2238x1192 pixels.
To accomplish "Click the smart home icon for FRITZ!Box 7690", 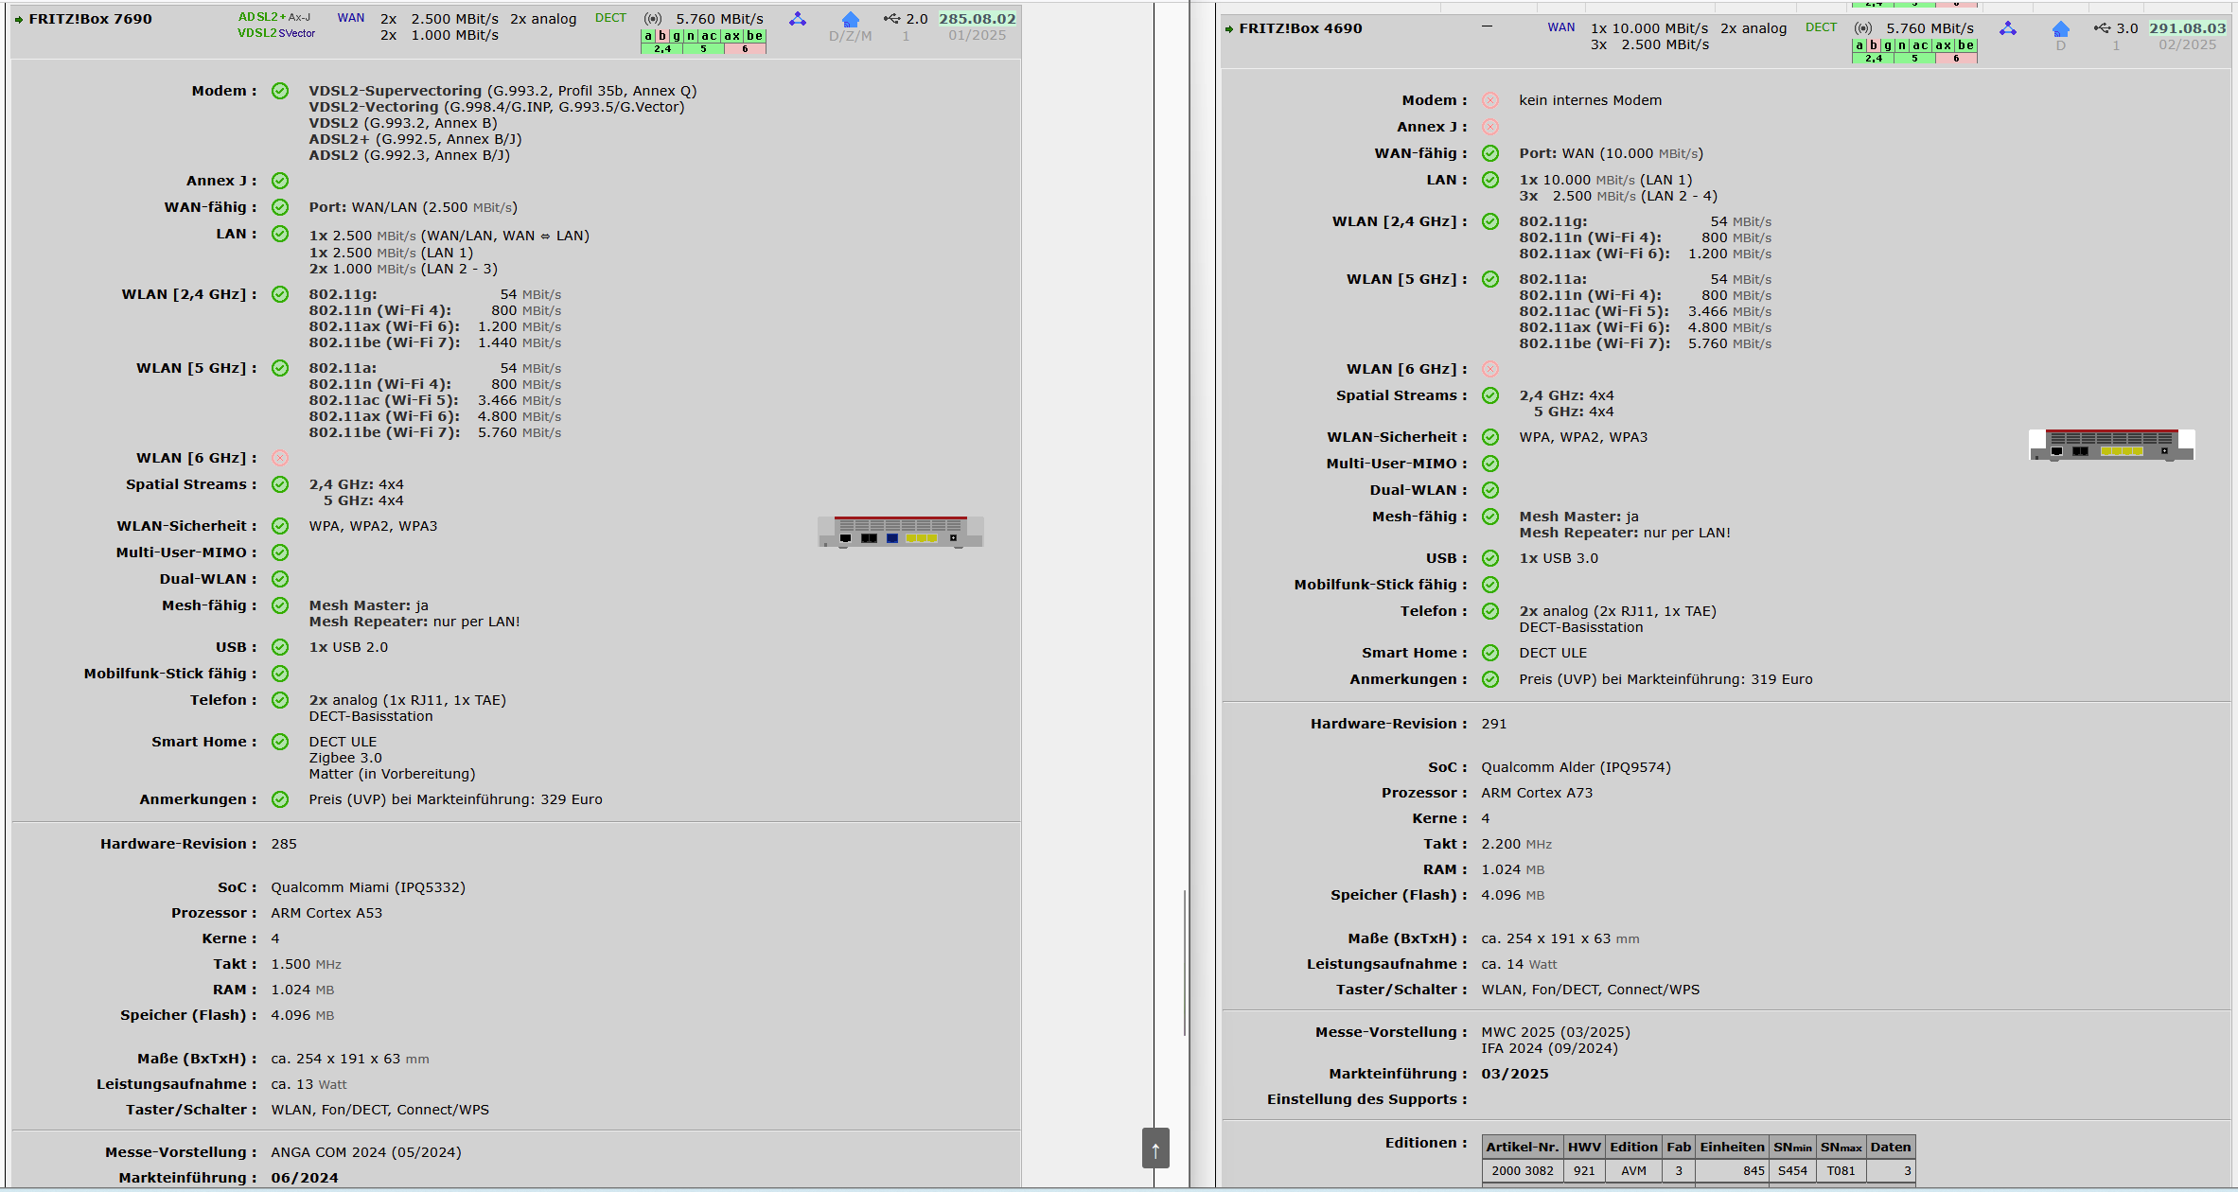I will point(850,20).
